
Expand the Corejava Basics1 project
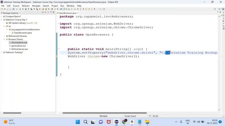tap(1, 16)
